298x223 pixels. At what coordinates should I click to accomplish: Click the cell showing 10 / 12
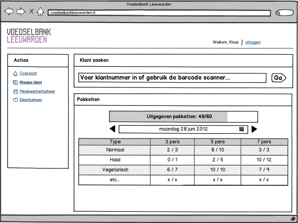(x=264, y=160)
